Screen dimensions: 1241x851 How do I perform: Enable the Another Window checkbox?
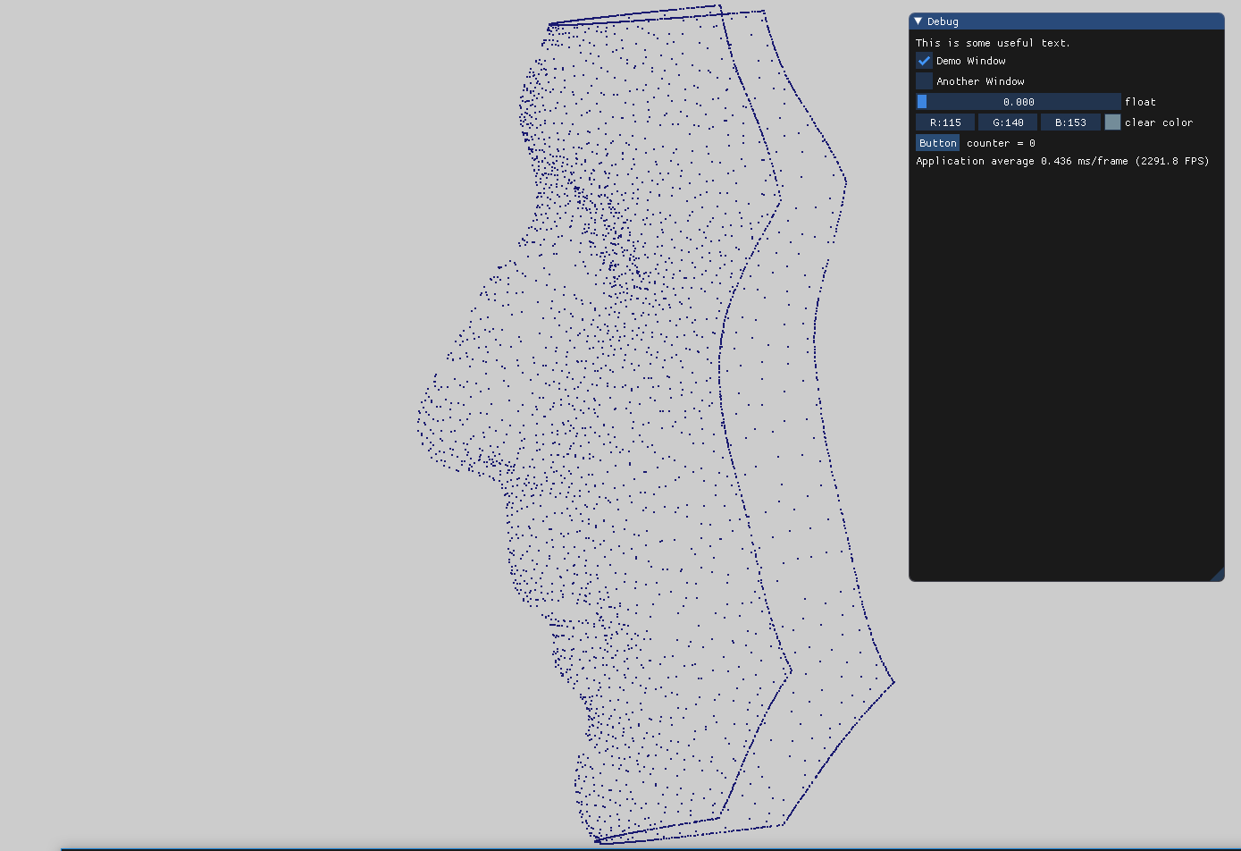coord(924,81)
